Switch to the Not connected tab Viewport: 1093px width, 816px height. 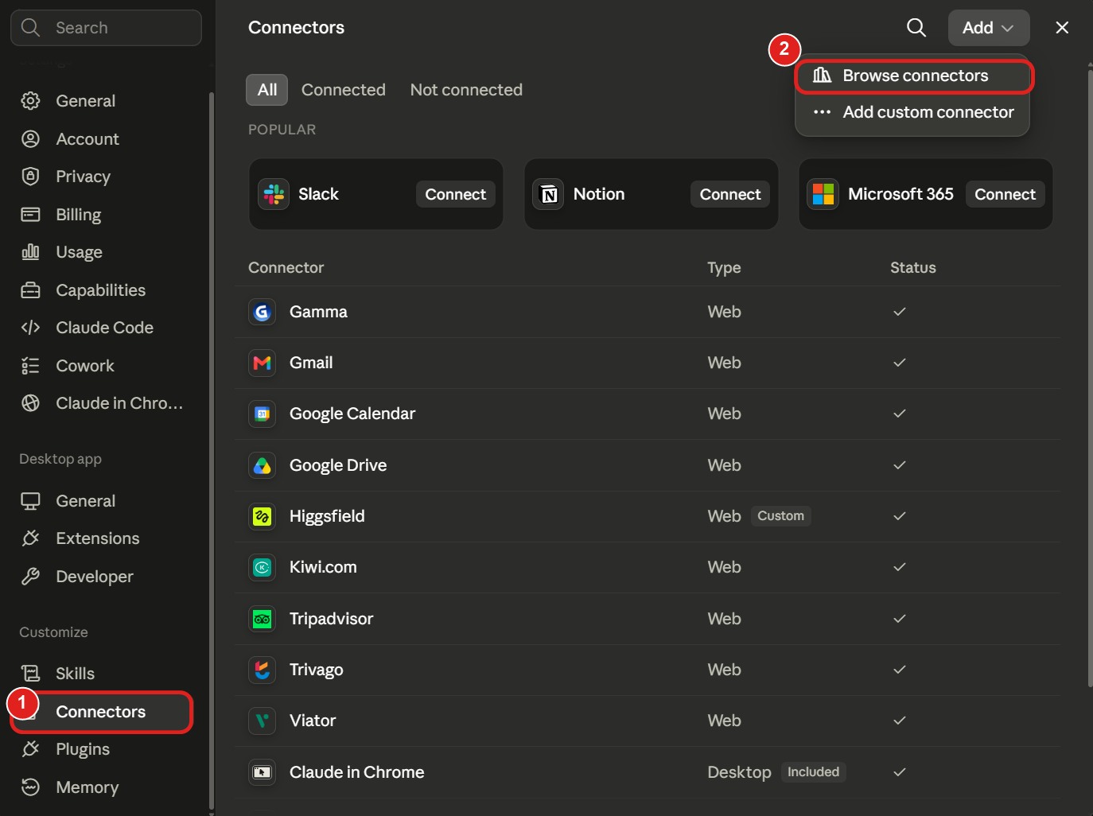pos(466,90)
